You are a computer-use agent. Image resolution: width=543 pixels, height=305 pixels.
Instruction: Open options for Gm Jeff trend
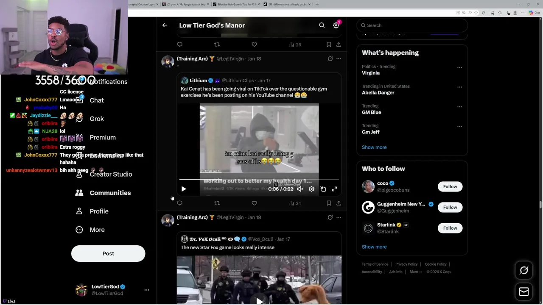[459, 127]
